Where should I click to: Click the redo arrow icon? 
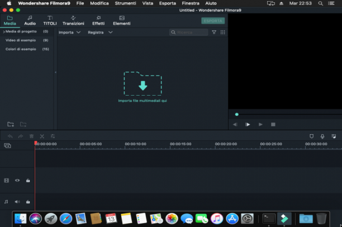(x=21, y=136)
